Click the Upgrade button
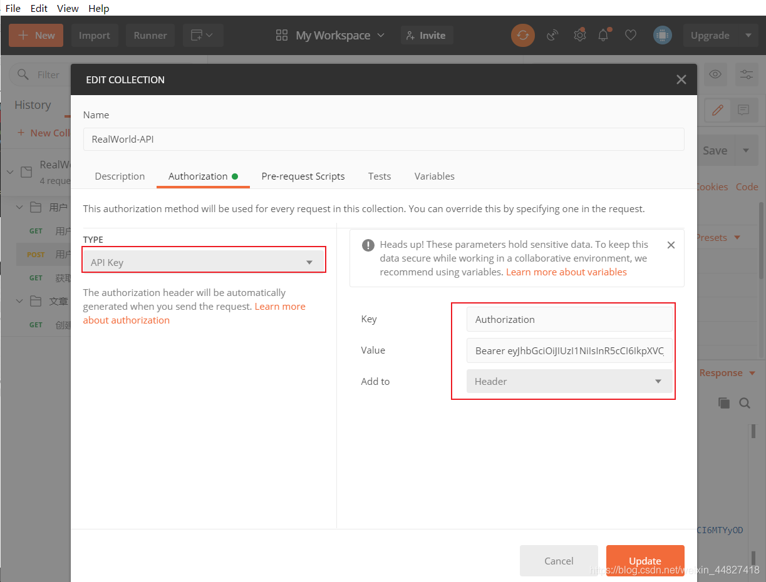The image size is (766, 582). point(710,36)
